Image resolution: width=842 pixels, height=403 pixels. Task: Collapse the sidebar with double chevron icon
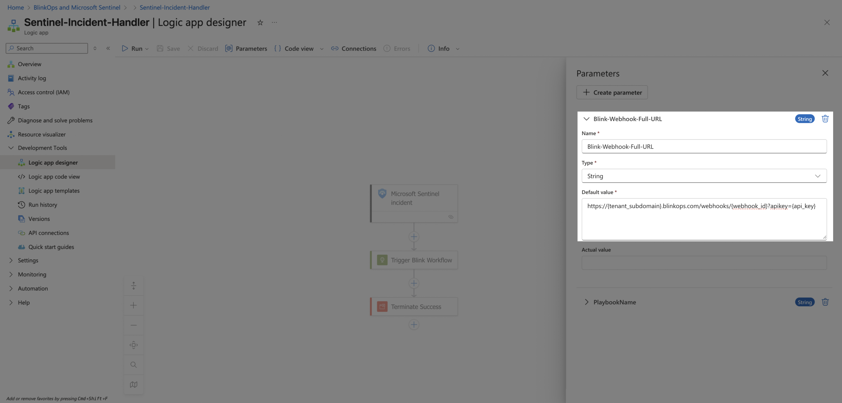[108, 48]
